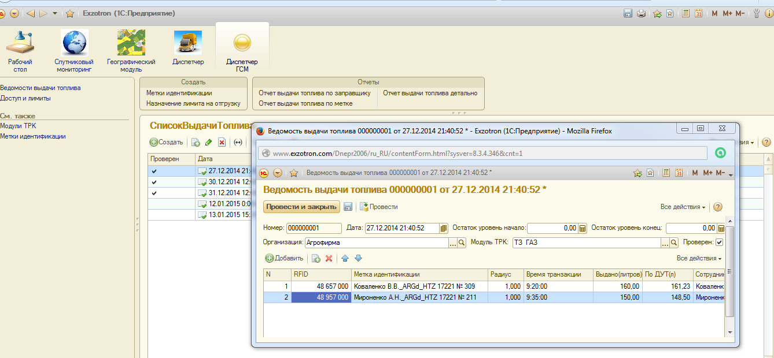Open the Рабочий стол section

tap(20, 51)
